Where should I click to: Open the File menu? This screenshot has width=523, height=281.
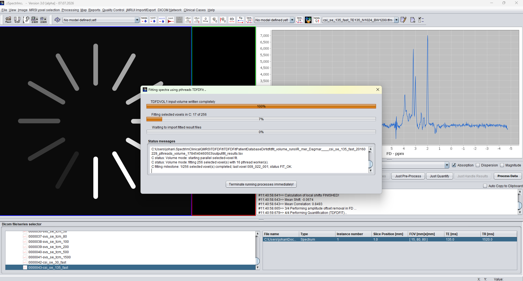(x=4, y=10)
